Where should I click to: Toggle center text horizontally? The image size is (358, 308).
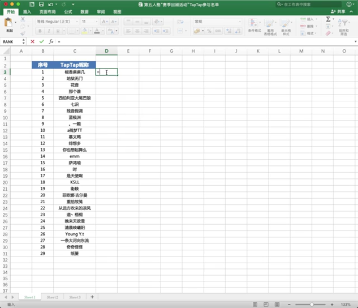click(x=137, y=31)
